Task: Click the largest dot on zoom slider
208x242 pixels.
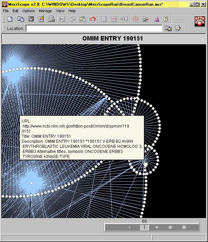Action: pos(184,227)
